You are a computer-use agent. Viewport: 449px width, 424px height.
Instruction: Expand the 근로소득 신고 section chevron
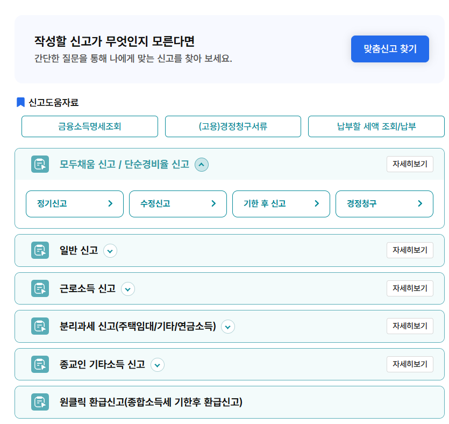[128, 289]
